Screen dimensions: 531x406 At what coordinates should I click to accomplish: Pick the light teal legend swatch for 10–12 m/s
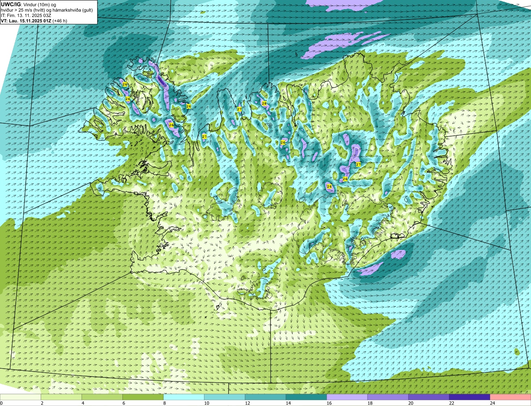click(x=225, y=397)
